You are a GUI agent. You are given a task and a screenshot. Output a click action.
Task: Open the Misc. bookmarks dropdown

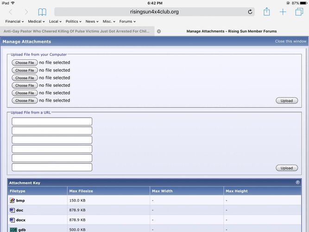click(x=109, y=21)
